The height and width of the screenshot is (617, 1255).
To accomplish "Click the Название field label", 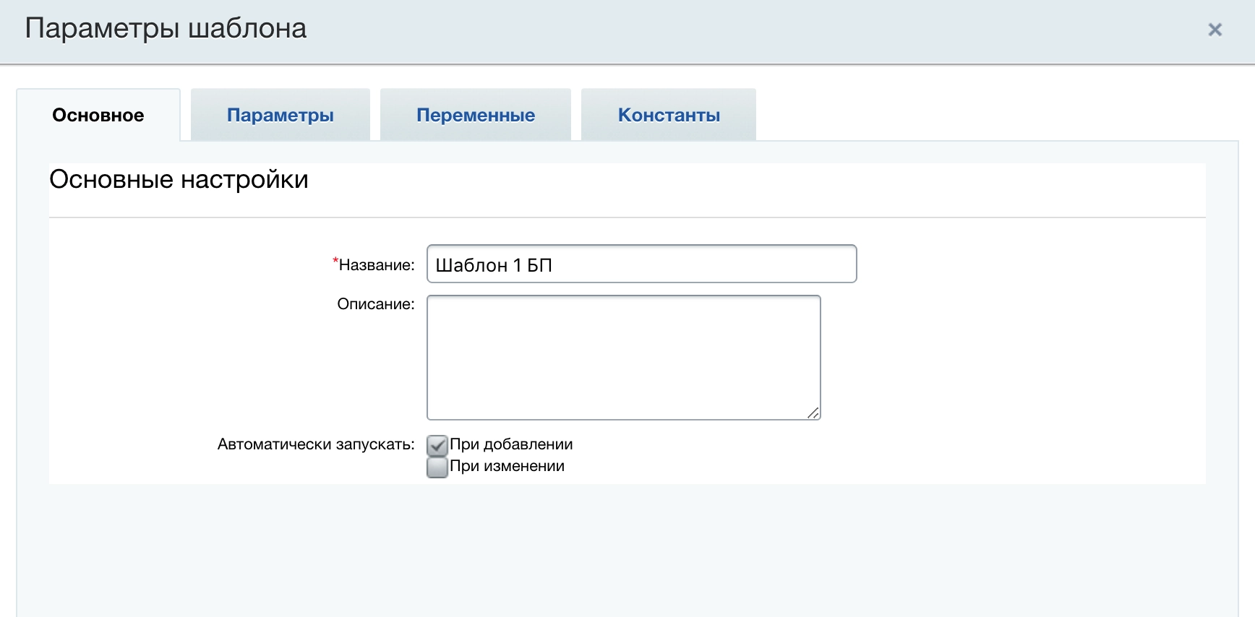I will click(377, 265).
